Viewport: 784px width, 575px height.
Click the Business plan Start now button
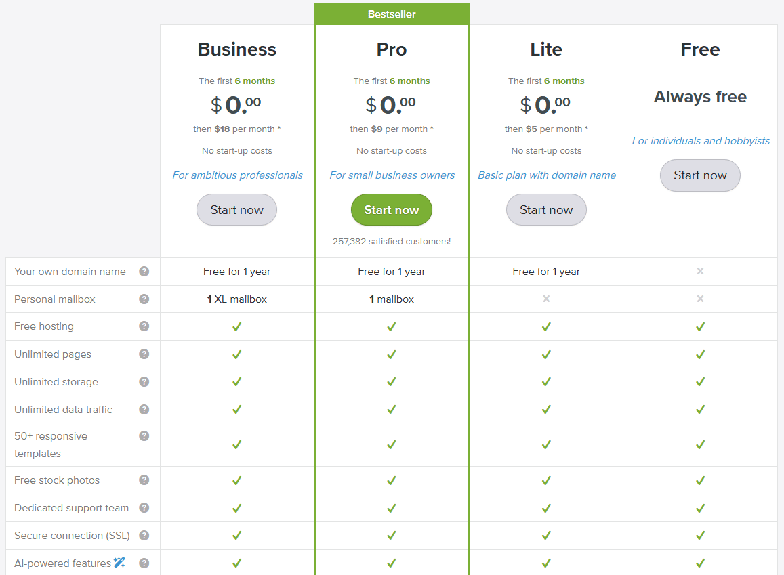236,210
